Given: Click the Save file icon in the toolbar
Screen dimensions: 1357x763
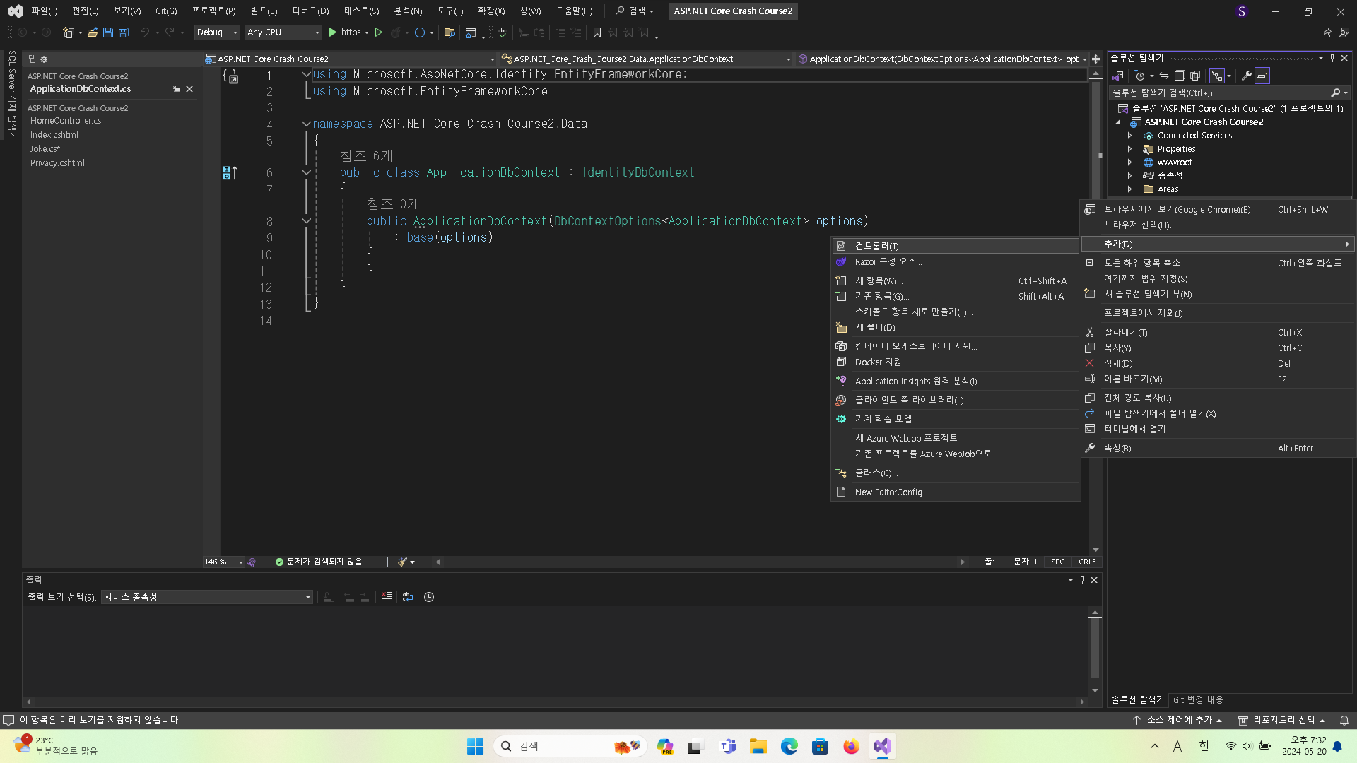Looking at the screenshot, I should [107, 32].
